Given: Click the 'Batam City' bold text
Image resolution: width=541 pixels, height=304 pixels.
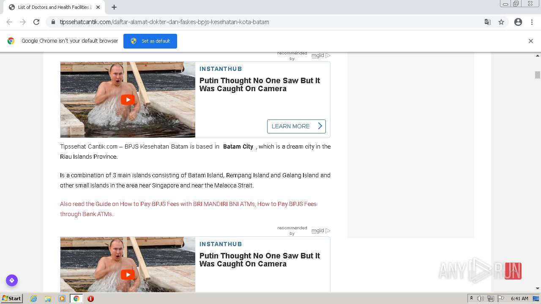Looking at the screenshot, I should coord(238,147).
